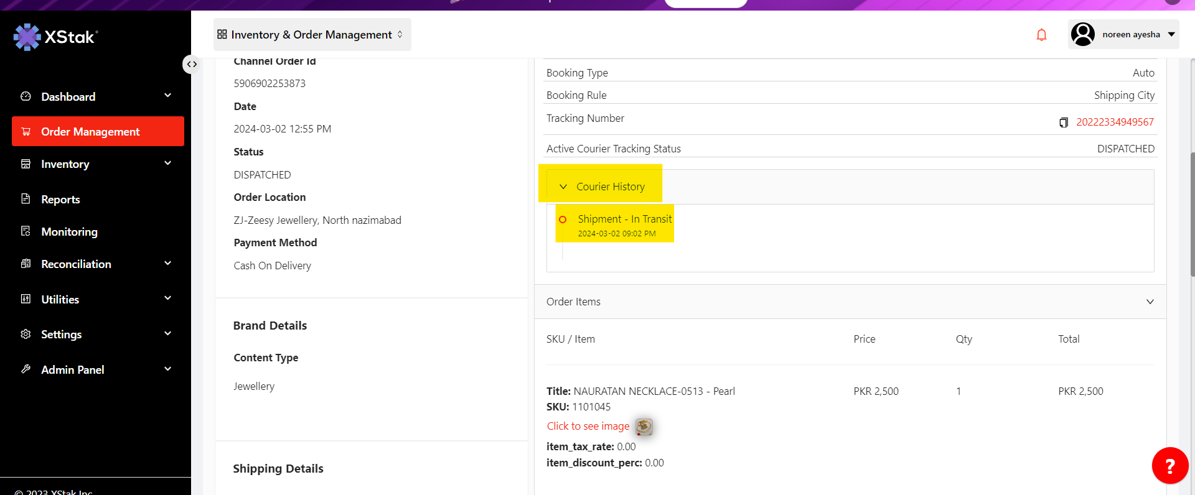1195x495 pixels.
Task: Click the Reports document icon
Action: [26, 199]
